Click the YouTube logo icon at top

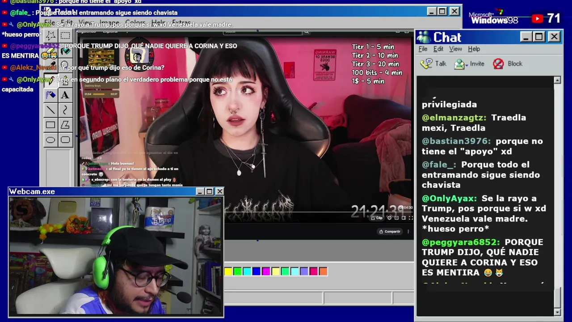click(537, 18)
